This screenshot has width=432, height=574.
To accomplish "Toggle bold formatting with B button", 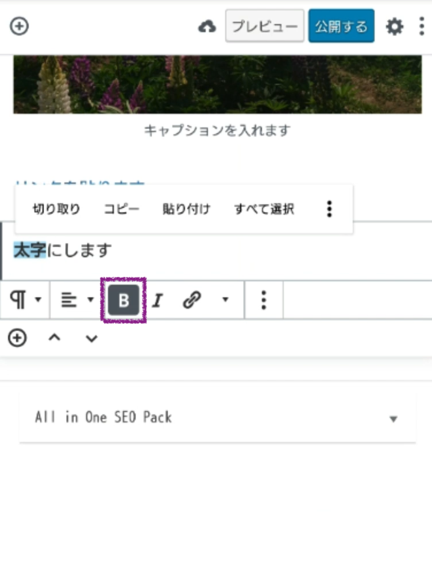I will 124,300.
